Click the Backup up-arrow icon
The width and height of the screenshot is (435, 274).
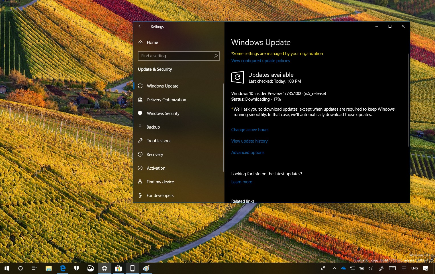coord(140,127)
